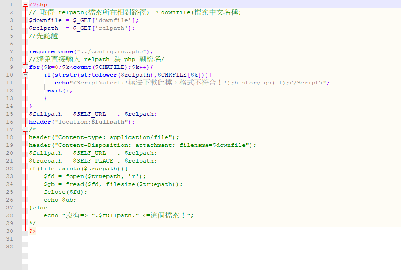Image resolution: width=402 pixels, height=270 pixels.
Task: Click line number 7 in the gutter
Action: (x=11, y=51)
